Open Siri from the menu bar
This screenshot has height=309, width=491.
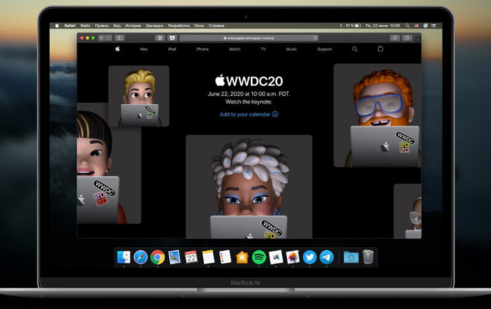425,26
